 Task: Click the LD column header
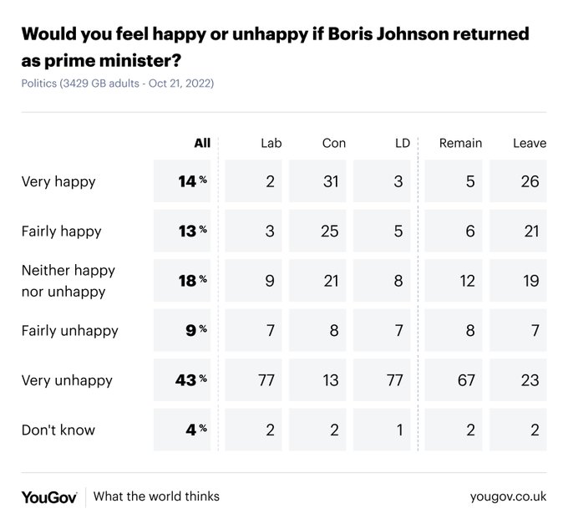tap(402, 143)
